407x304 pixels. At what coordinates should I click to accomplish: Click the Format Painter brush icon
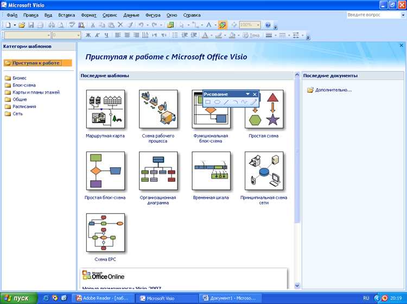(x=130, y=25)
